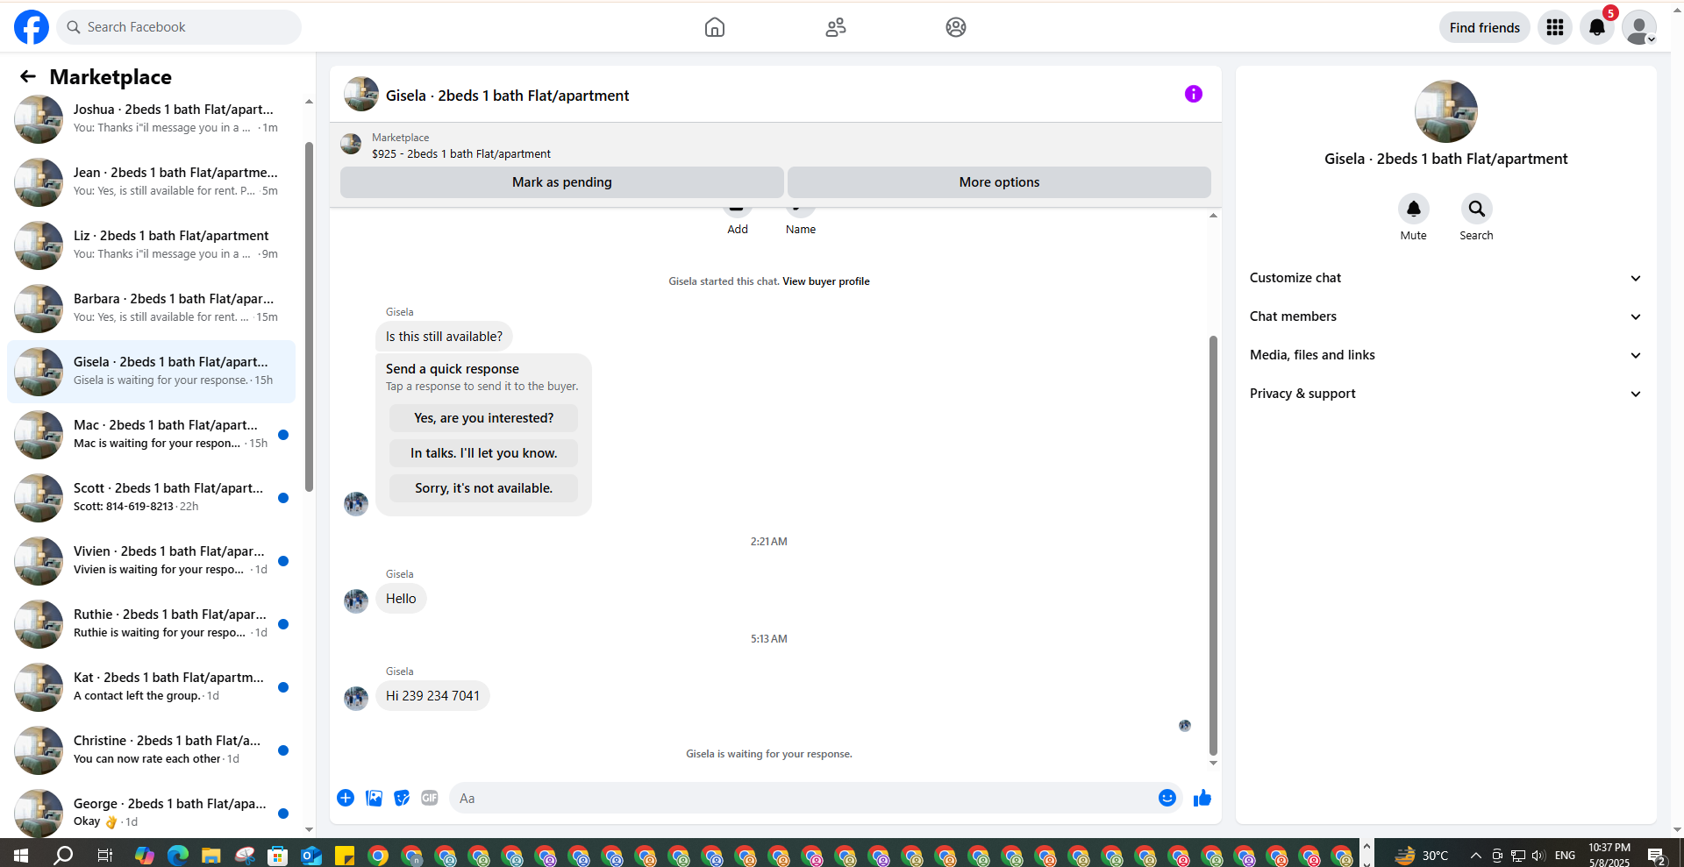
Task: Open the Friends icon in top navigation
Action: (836, 27)
